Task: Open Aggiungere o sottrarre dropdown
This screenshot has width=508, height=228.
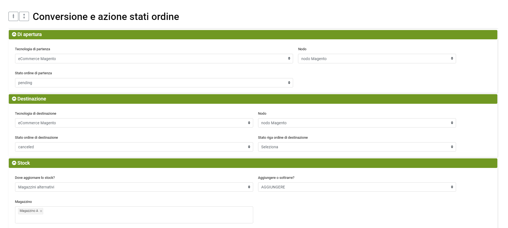Action: [x=357, y=187]
